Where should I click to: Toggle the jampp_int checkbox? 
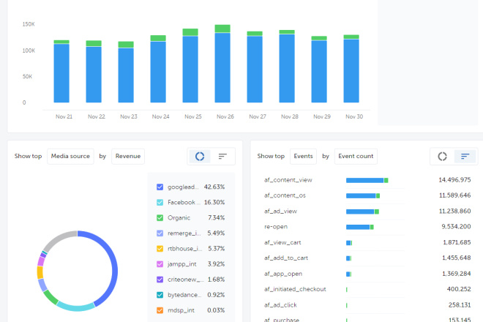coord(160,264)
